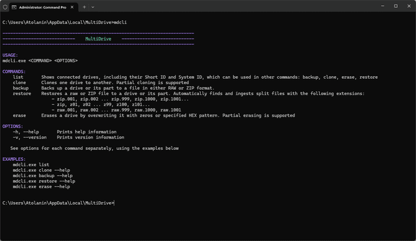
Task: Minimize the terminal window
Action: pos(383,6)
